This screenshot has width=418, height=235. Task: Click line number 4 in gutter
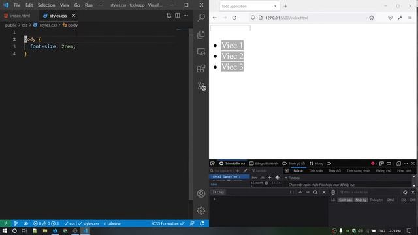14,54
